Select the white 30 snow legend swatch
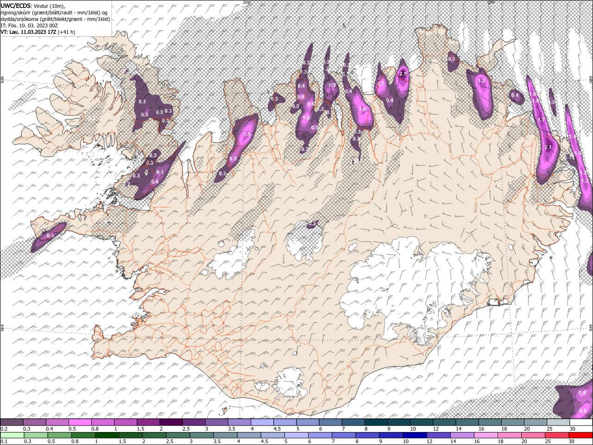 (581, 422)
